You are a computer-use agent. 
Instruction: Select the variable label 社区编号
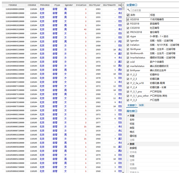point(155,28)
